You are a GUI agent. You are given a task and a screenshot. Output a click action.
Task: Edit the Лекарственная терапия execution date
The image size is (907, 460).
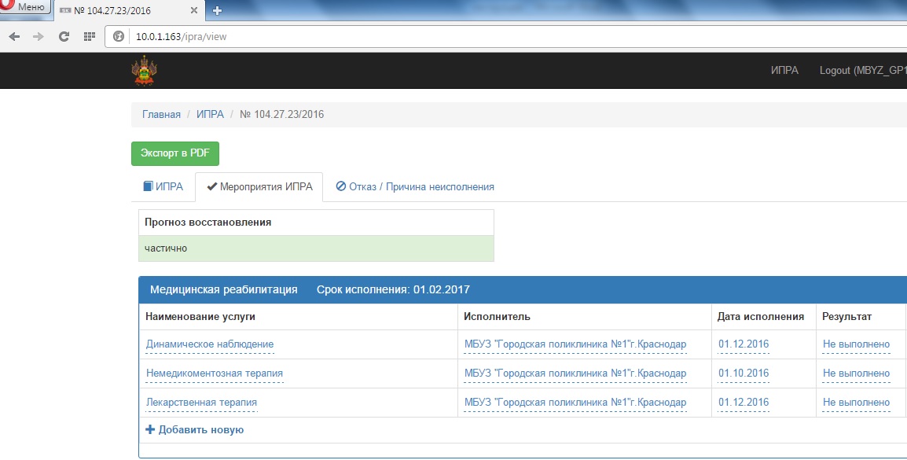coord(743,403)
